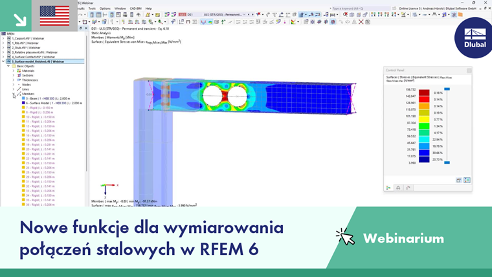The width and height of the screenshot is (492, 277).
Task: Select member 5 - Beam HEB 300
Action: (x=48, y=98)
